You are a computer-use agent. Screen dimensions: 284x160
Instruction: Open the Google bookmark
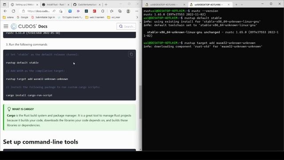click(x=23, y=17)
